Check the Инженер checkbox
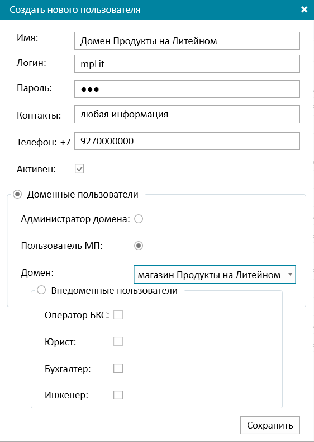The width and height of the screenshot is (314, 442). point(118,395)
